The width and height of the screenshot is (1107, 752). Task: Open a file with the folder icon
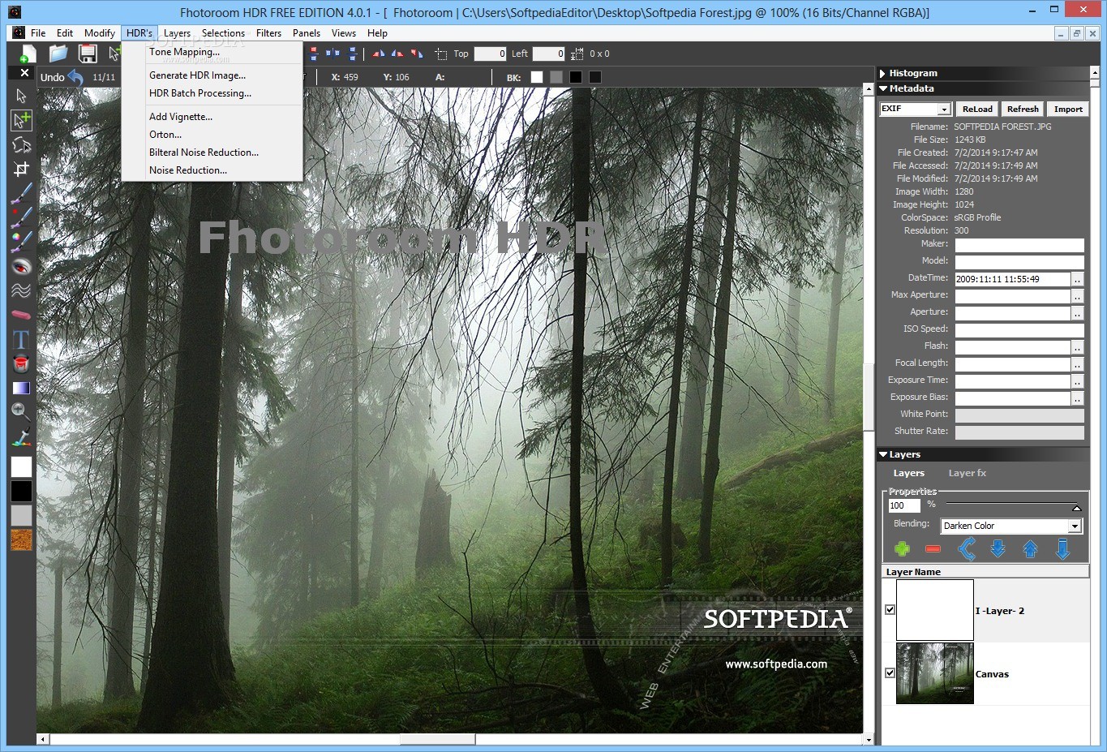(x=58, y=54)
